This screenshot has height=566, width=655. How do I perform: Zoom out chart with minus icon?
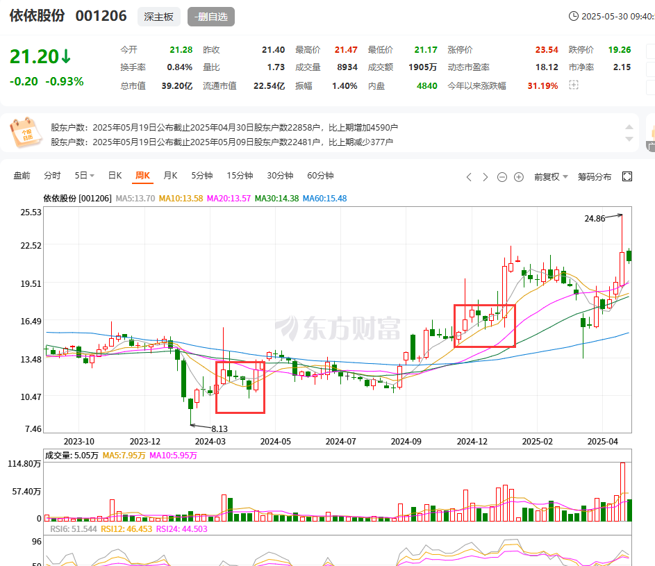coord(502,177)
